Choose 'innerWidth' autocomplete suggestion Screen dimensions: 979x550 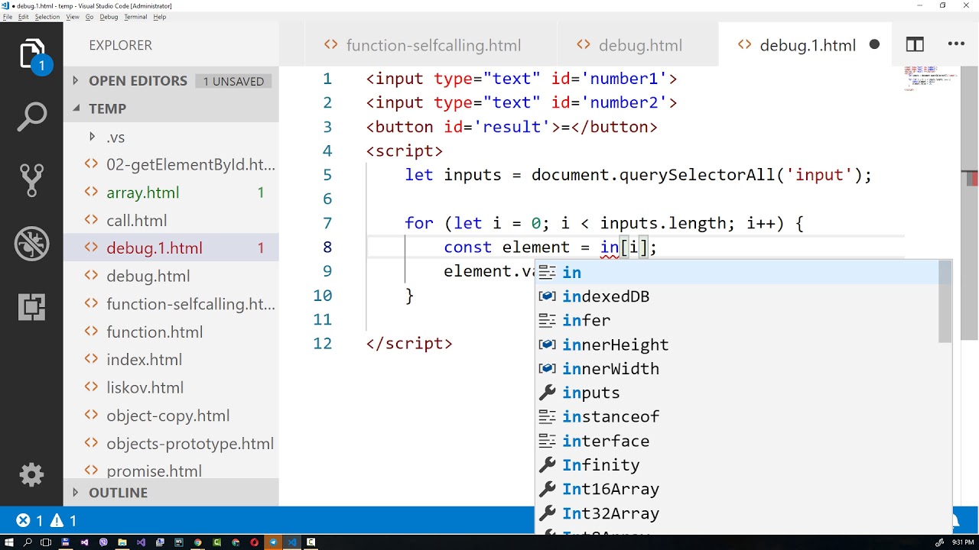[x=737, y=368]
